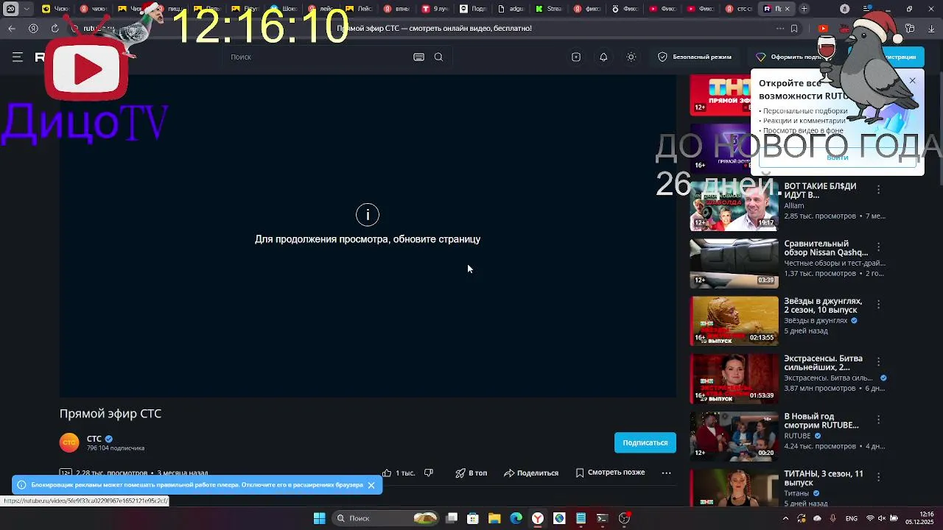The width and height of the screenshot is (943, 530).
Task: Click the page refresh info icon in player
Action: tap(368, 214)
